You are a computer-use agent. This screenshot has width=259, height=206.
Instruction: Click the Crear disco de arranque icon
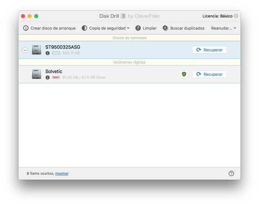click(x=26, y=28)
